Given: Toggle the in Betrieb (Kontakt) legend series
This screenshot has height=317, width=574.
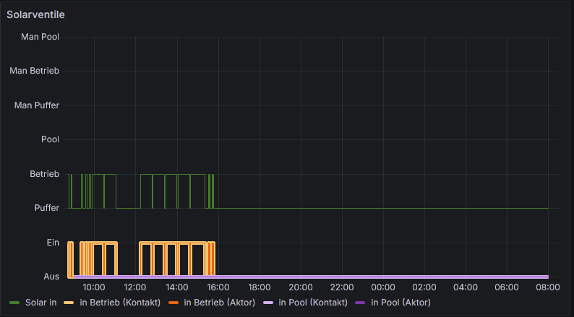Looking at the screenshot, I should click(x=120, y=303).
